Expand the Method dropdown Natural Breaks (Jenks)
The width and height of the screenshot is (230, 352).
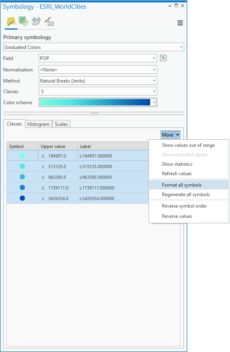[98, 81]
